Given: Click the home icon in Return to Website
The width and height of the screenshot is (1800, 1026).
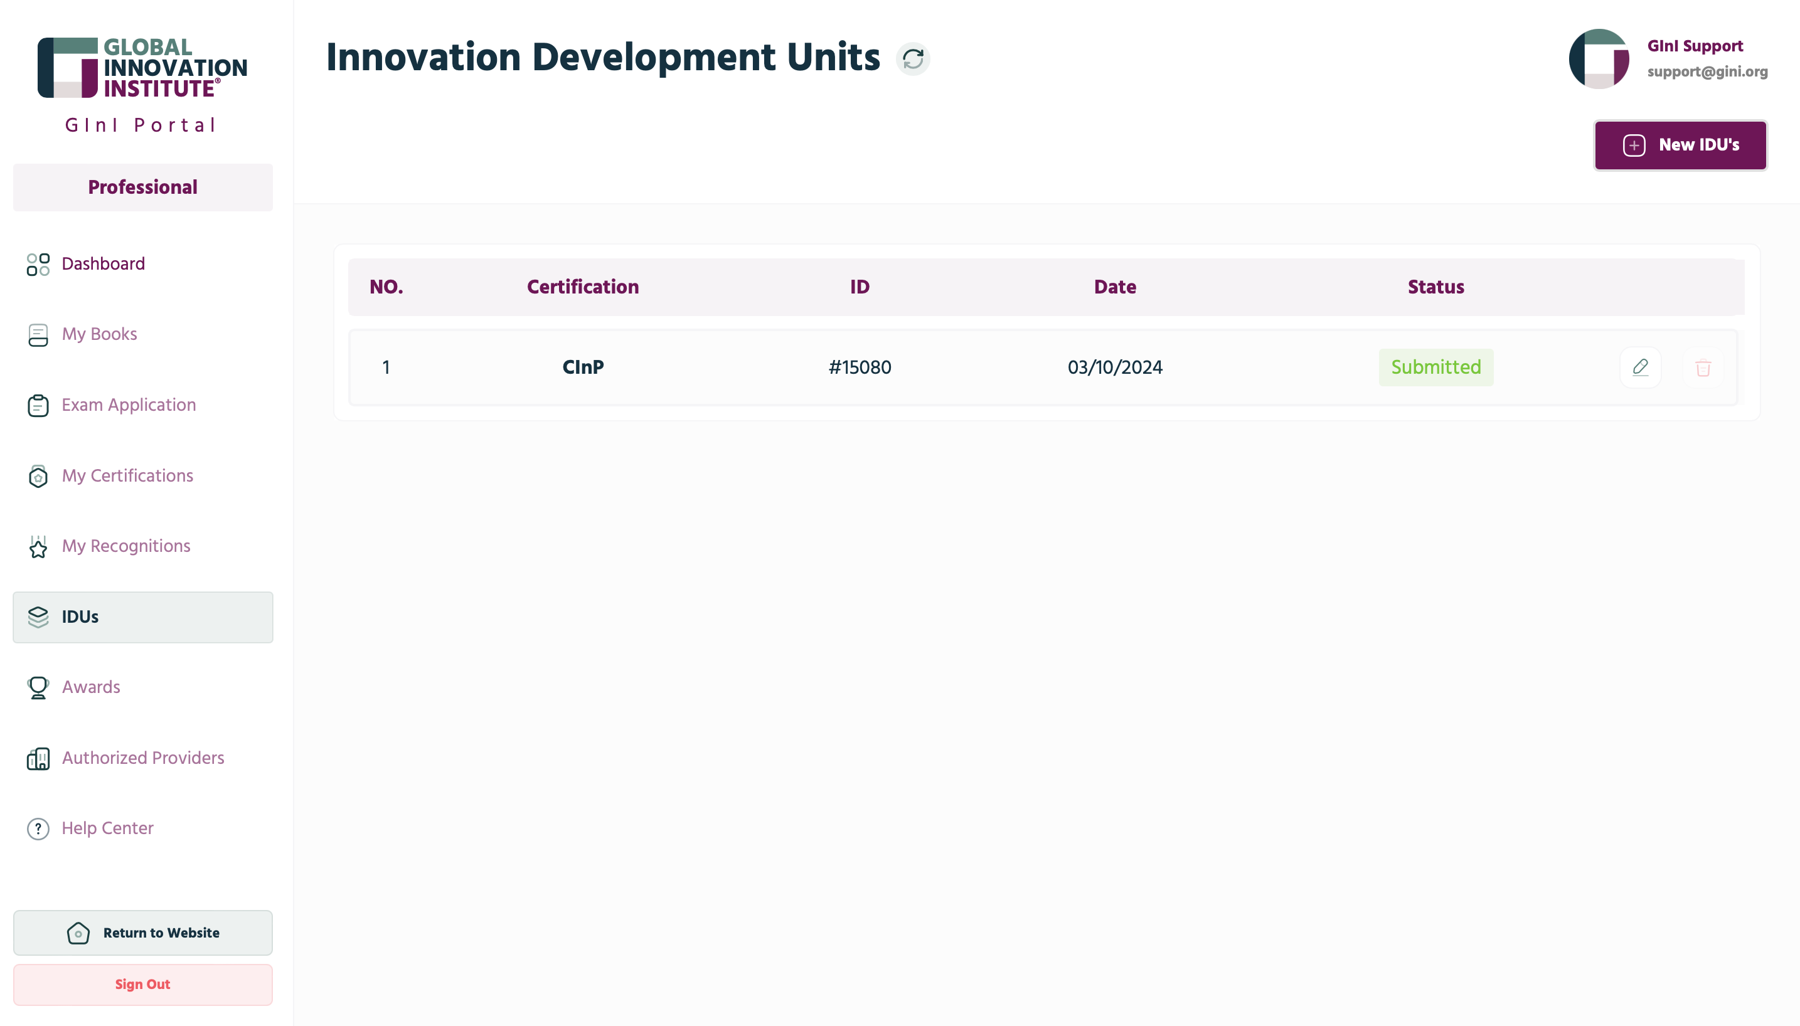Looking at the screenshot, I should [x=78, y=933].
